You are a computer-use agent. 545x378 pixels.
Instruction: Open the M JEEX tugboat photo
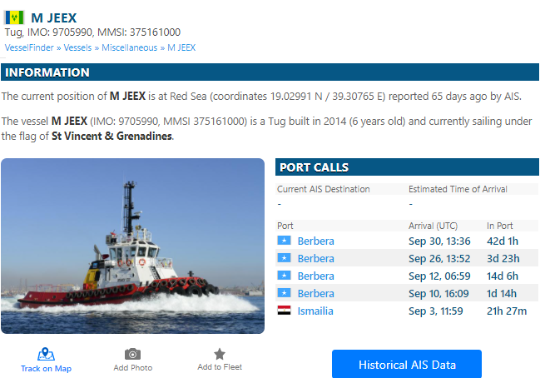point(133,246)
